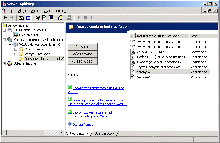220x143 pixels.
Task: Click the sort arrow column header
Action: pyautogui.click(x=133, y=36)
